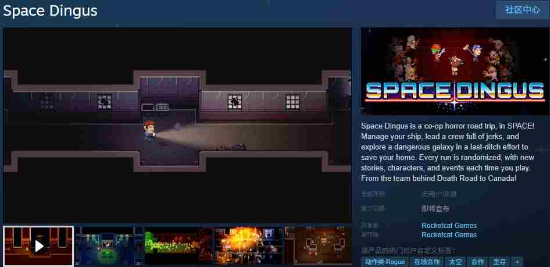Select the 在线合作 tag

427,262
